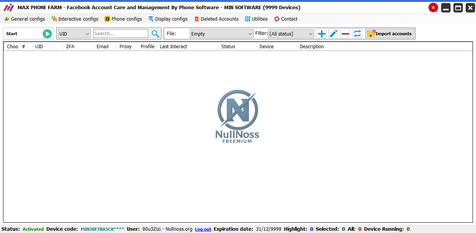
Task: Open the Deleted Accounts menu
Action: pyautogui.click(x=217, y=19)
